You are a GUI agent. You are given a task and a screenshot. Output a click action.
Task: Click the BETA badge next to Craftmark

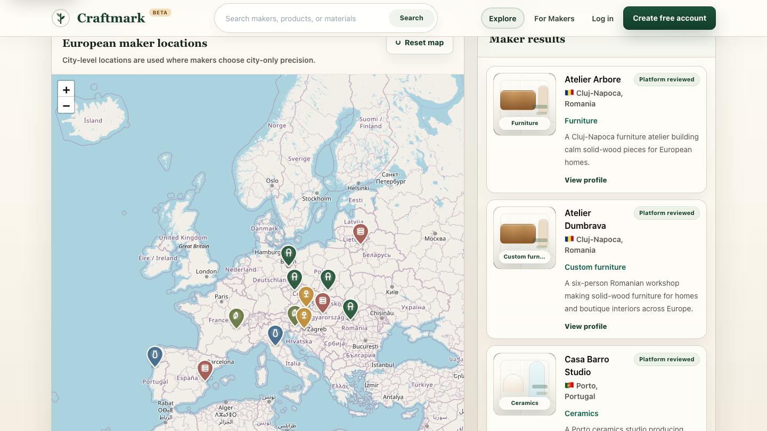point(160,12)
